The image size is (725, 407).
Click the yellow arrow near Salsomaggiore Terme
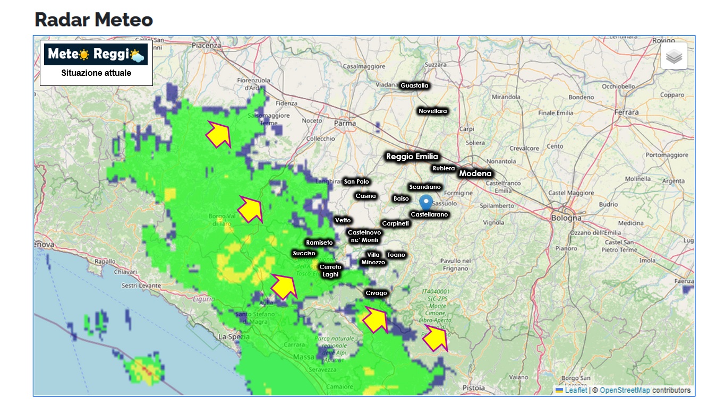pos(219,135)
